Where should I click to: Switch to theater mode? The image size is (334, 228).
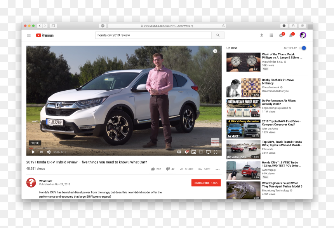[201, 152]
